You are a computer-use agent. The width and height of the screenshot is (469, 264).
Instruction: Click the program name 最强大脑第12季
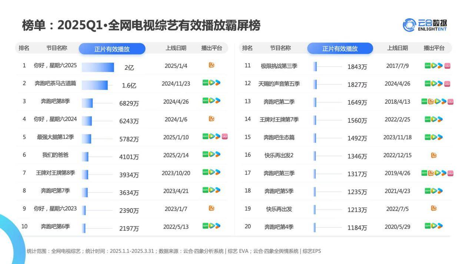55,137
